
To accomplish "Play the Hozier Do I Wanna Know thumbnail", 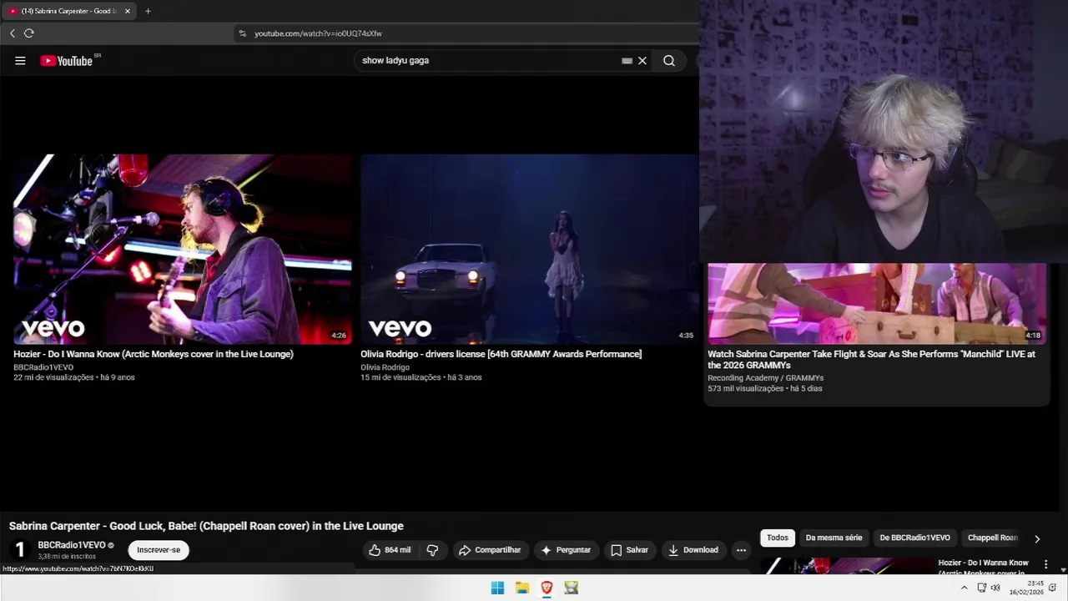I will pyautogui.click(x=183, y=249).
